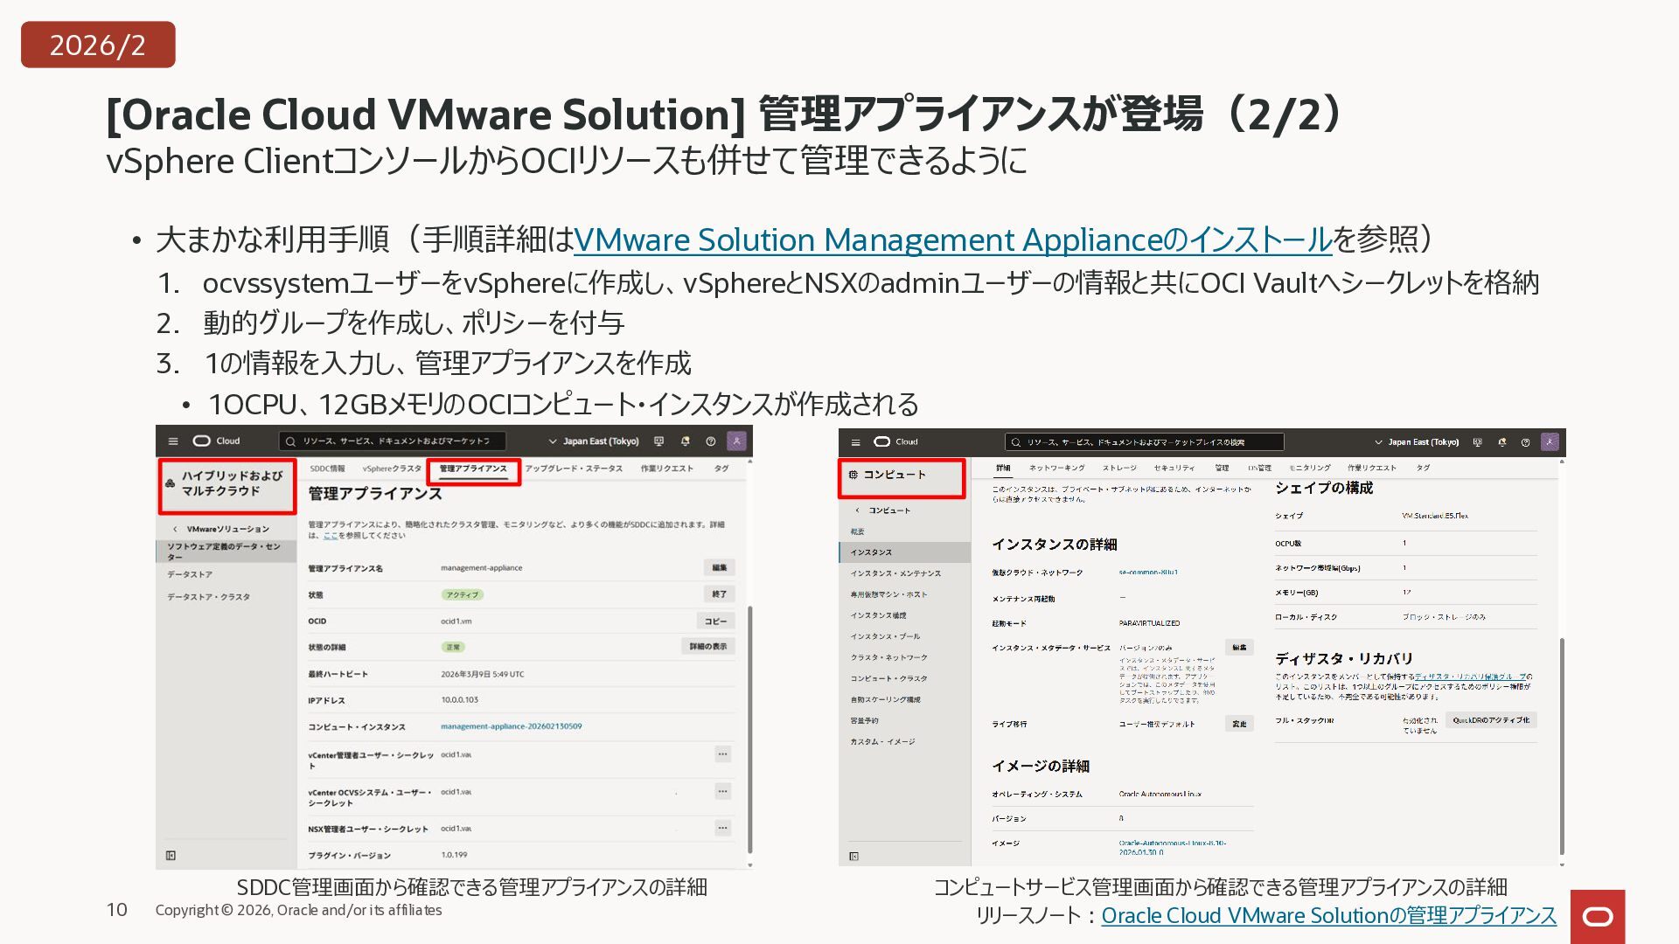Click three-dot menu for vCenter管理者ユーザー secret
This screenshot has height=944, width=1679.
pos(722,753)
